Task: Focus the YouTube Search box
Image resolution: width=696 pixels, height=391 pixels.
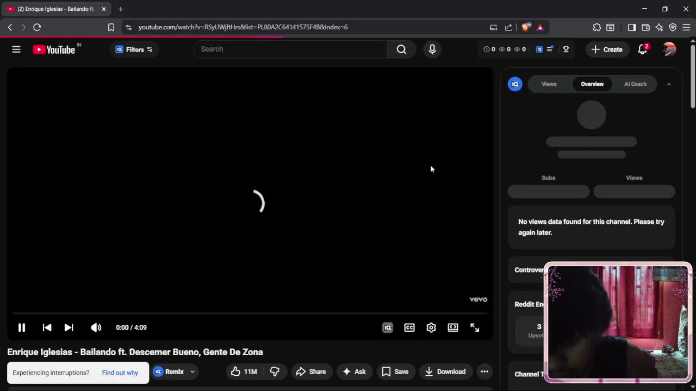Action: coord(290,49)
